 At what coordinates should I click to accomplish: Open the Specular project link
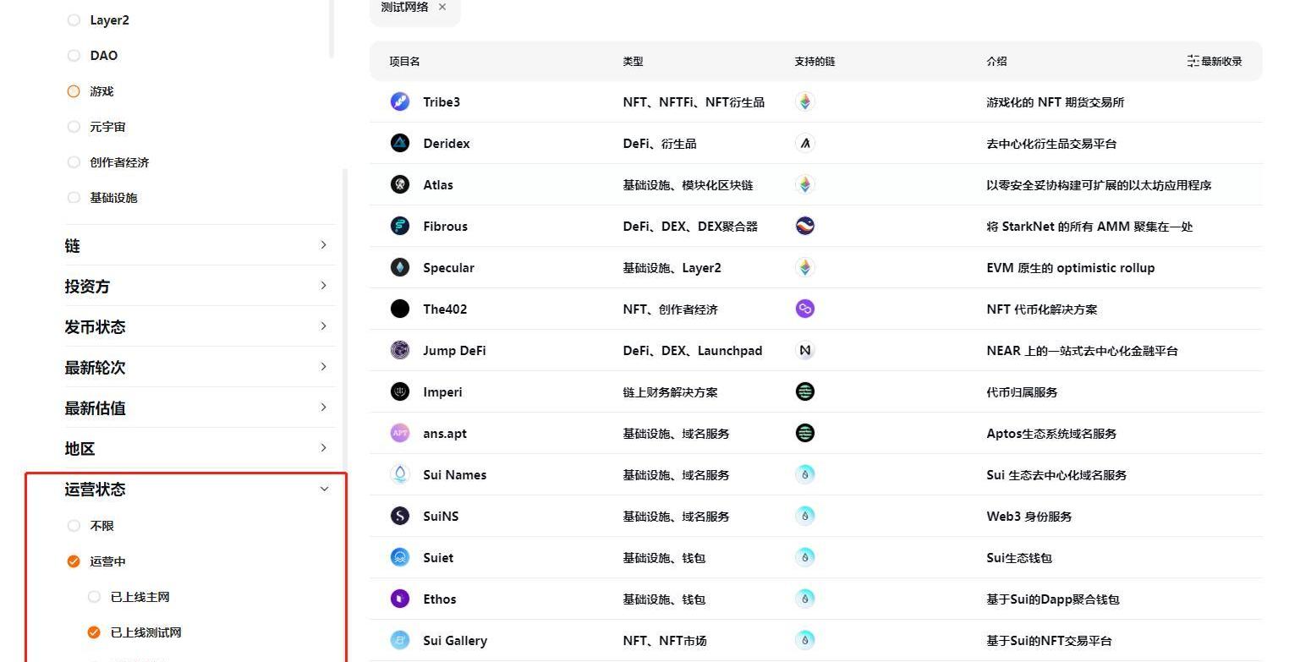(448, 268)
